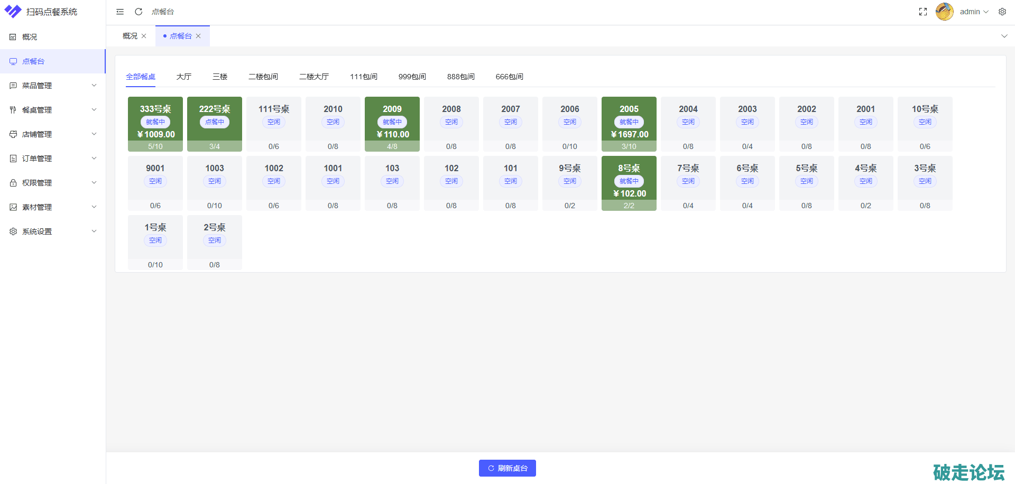Screen dimensions: 1015x484
Task: Click the refresh page icon in header
Action: [139, 12]
